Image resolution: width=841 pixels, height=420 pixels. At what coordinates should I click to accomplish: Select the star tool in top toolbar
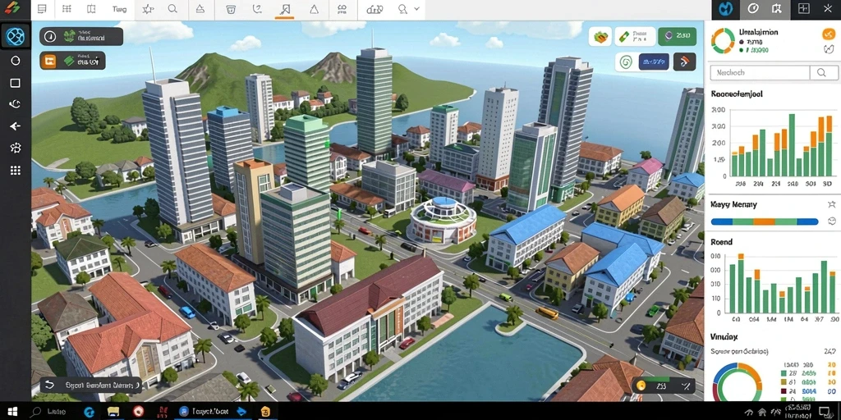(148, 9)
